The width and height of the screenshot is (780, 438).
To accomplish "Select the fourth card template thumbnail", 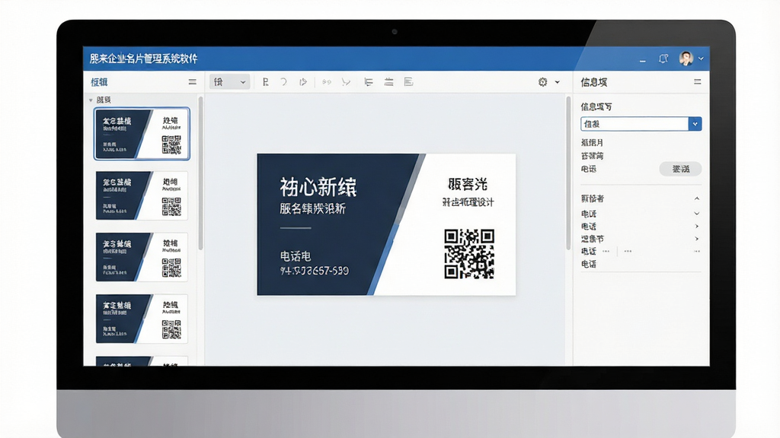I will click(x=142, y=319).
